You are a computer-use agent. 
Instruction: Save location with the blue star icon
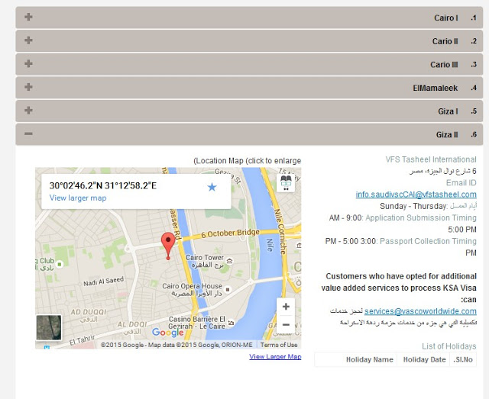212,187
